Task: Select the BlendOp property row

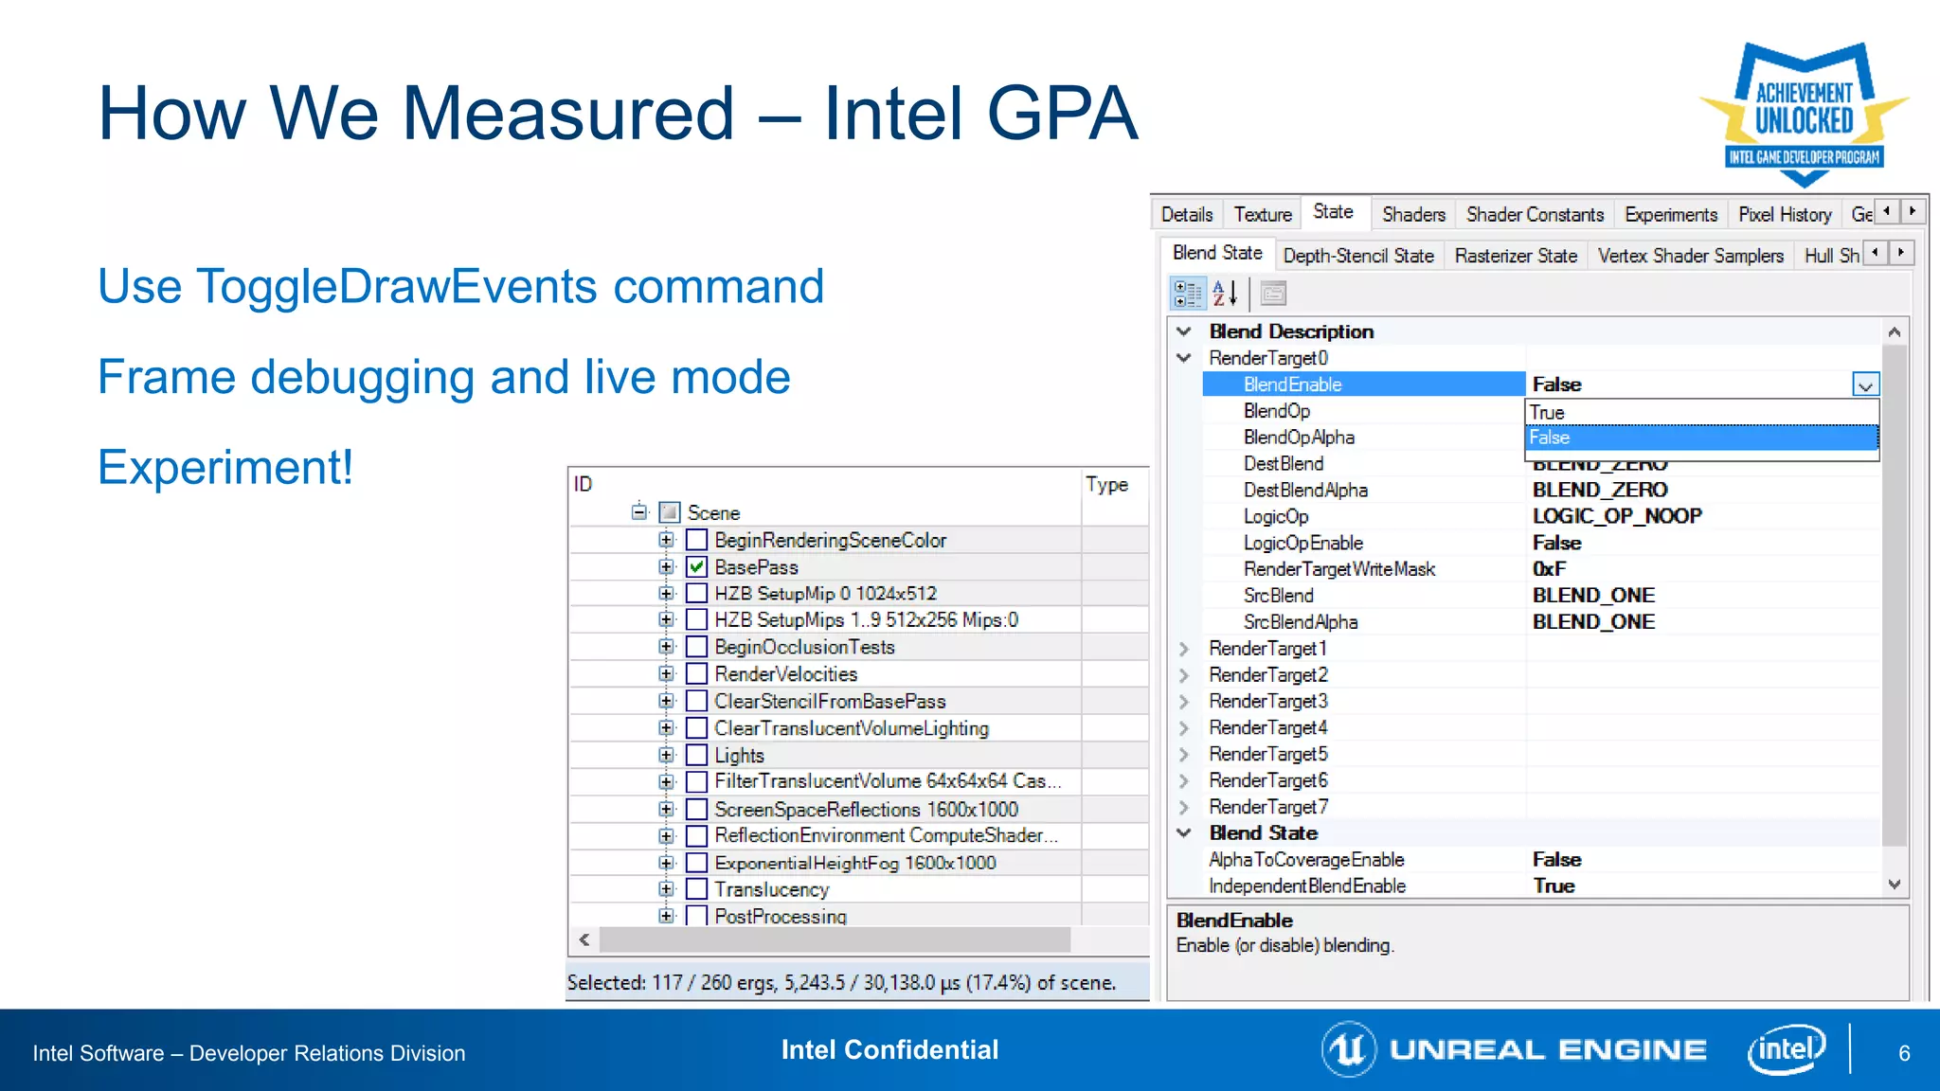Action: coord(1364,411)
